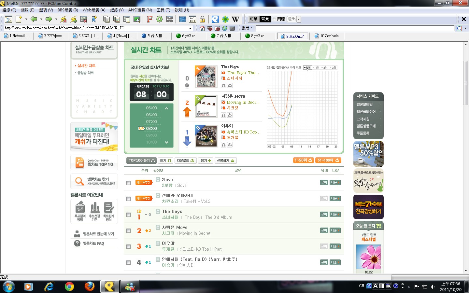Select the 背景 background color button
Image resolution: width=469 pixels, height=293 pixels.
coord(265,19)
